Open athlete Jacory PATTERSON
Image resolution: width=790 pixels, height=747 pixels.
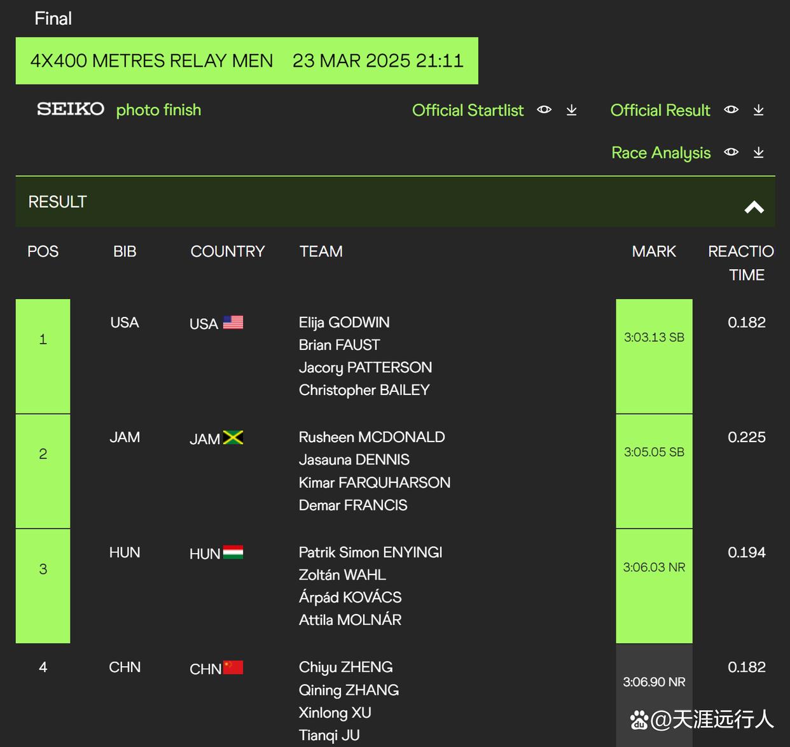(365, 368)
